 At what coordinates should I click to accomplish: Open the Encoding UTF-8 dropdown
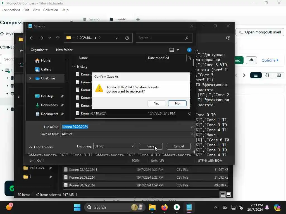pyautogui.click(x=114, y=146)
